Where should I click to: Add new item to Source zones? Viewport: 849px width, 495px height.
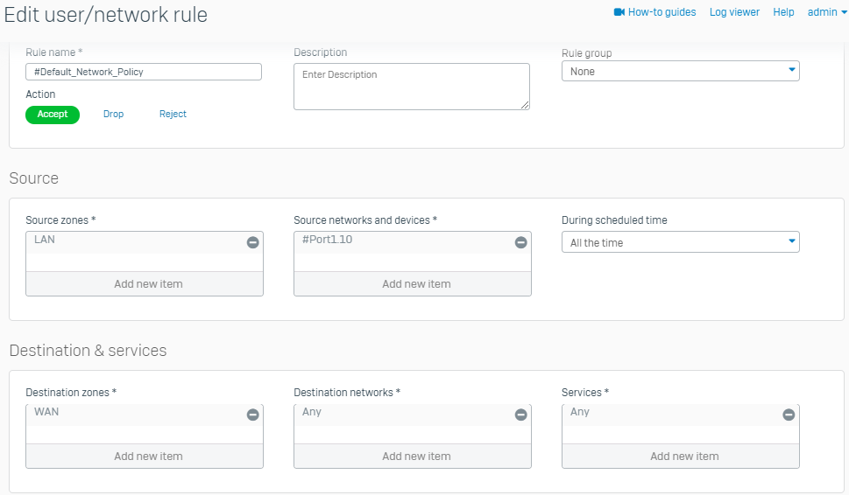click(x=145, y=283)
